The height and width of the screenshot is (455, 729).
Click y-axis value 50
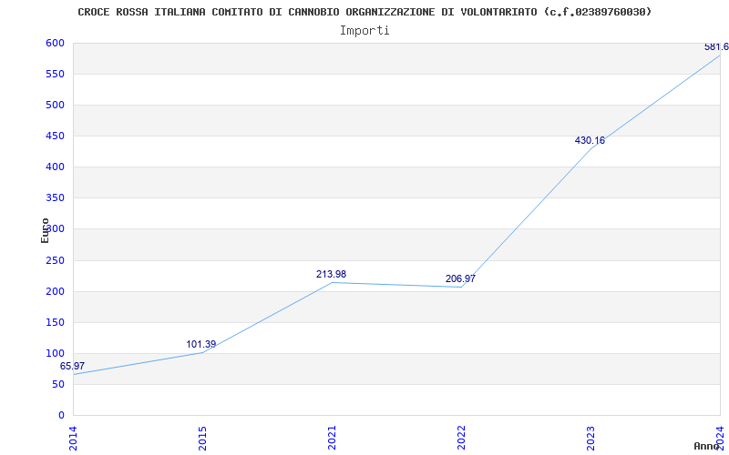[x=58, y=384]
